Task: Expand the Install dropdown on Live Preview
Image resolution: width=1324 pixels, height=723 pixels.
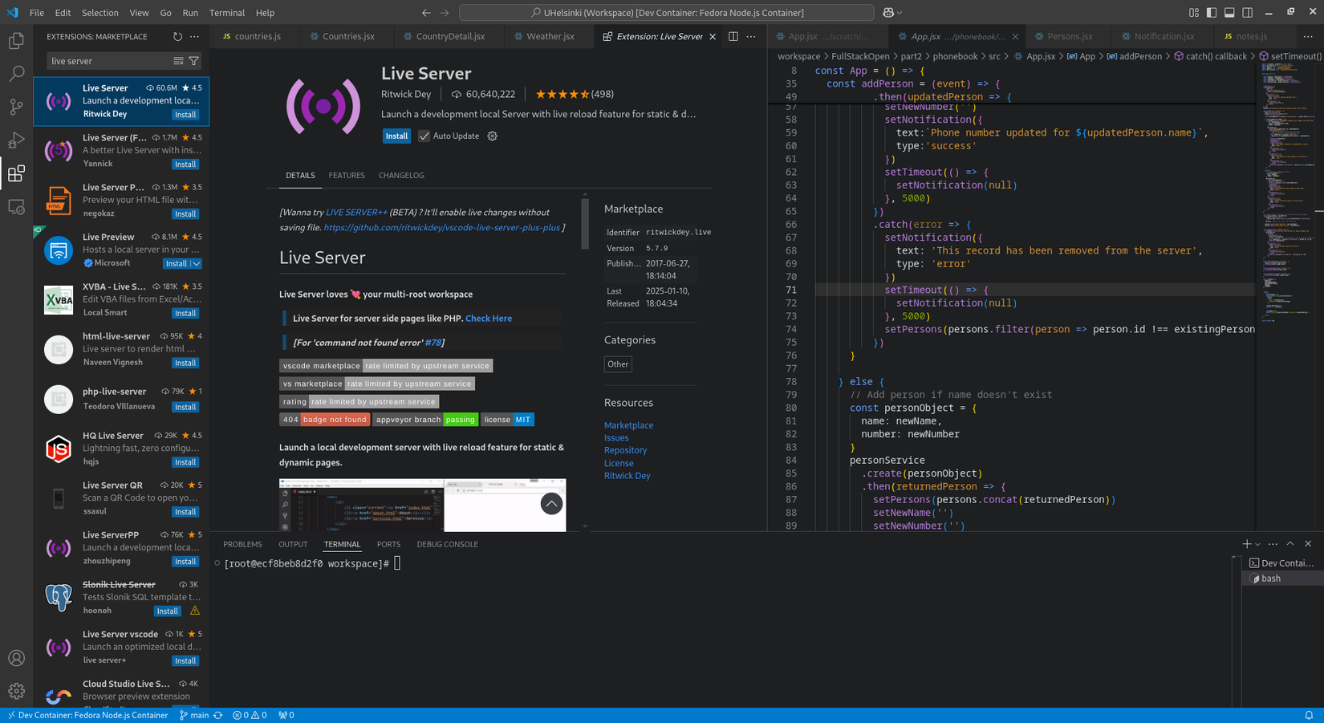Action: [196, 263]
